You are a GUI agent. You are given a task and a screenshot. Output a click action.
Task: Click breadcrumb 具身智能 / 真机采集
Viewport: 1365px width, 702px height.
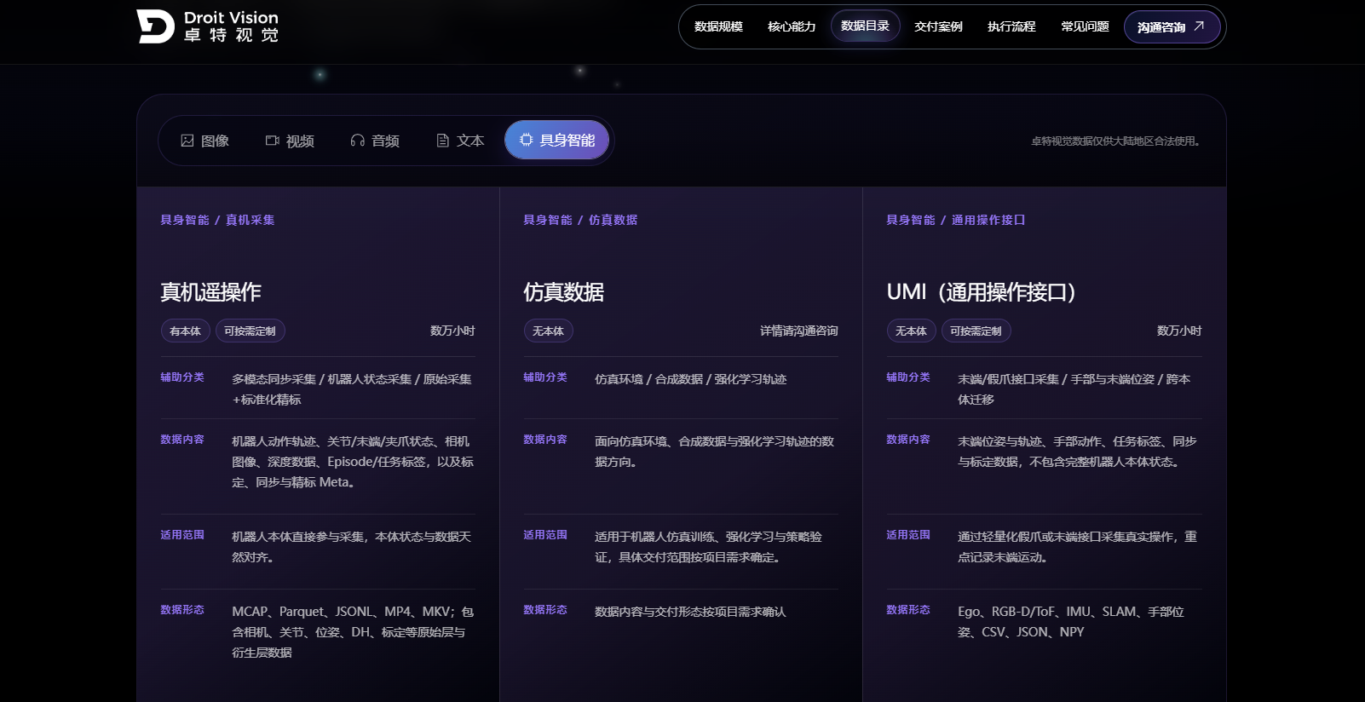pos(217,220)
